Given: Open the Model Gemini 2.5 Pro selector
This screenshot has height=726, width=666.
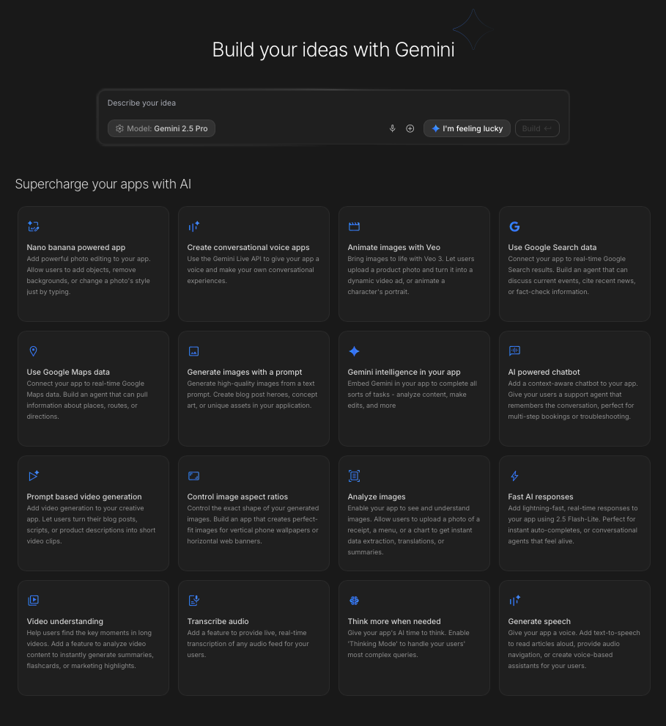Looking at the screenshot, I should pyautogui.click(x=161, y=128).
